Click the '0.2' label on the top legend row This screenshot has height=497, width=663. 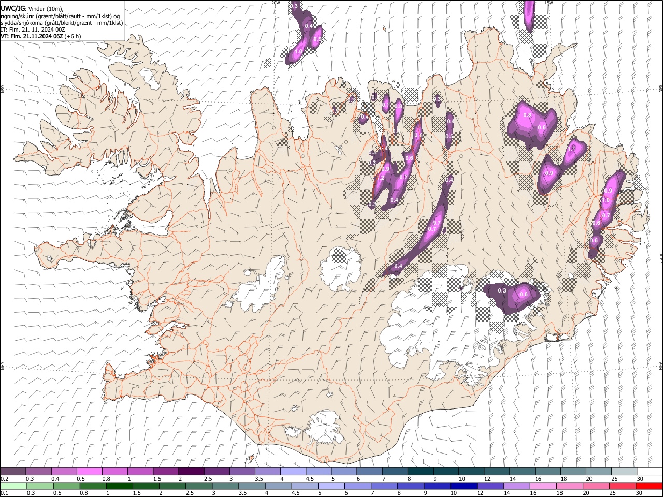pos(4,479)
